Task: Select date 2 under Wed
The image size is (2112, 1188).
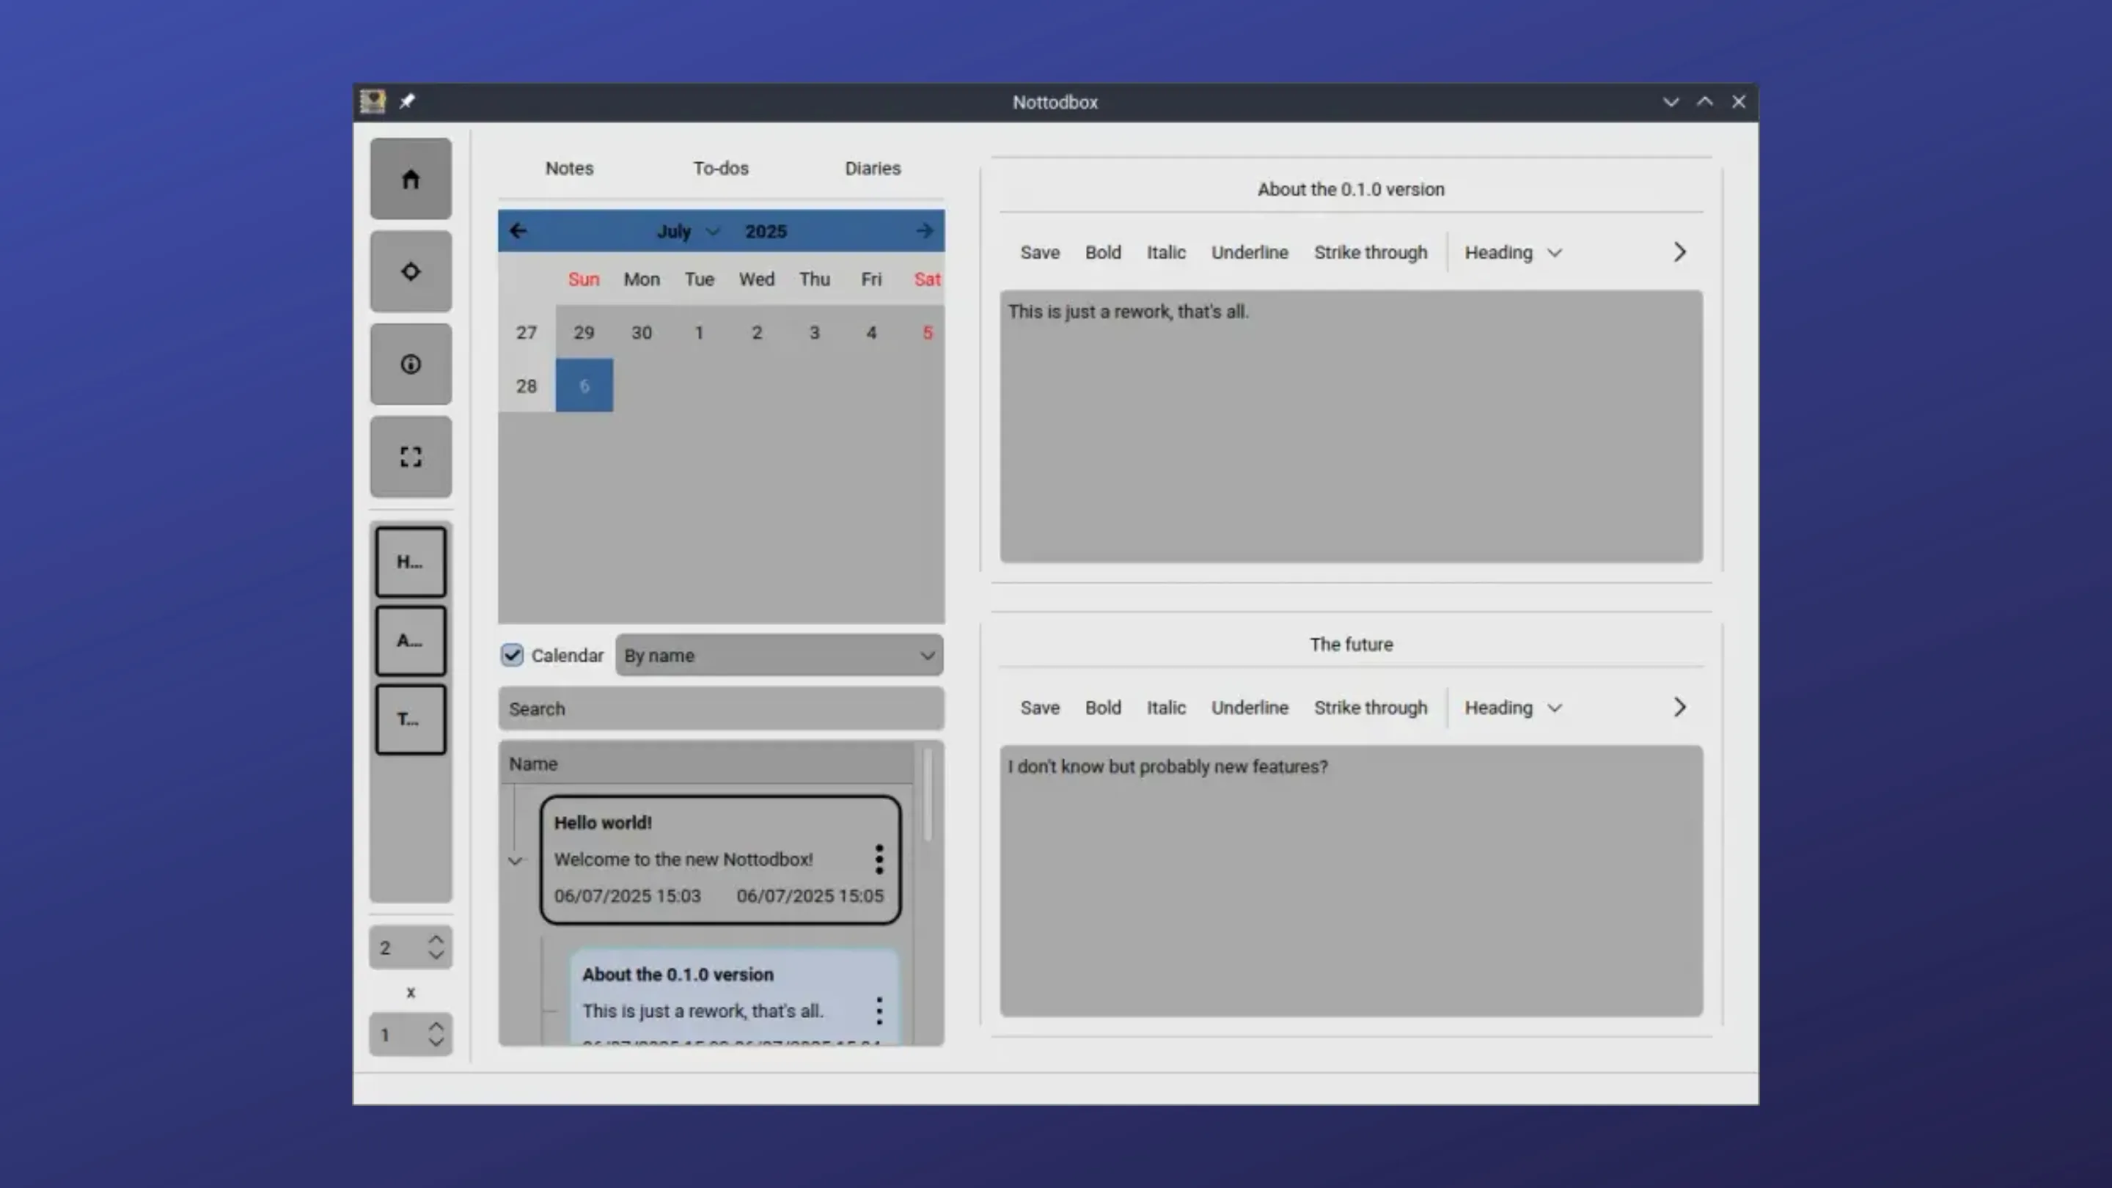Action: coord(757,332)
